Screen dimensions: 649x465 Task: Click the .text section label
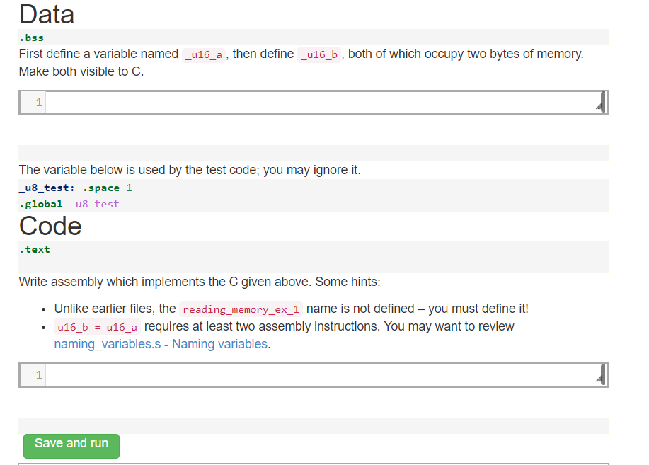(34, 249)
